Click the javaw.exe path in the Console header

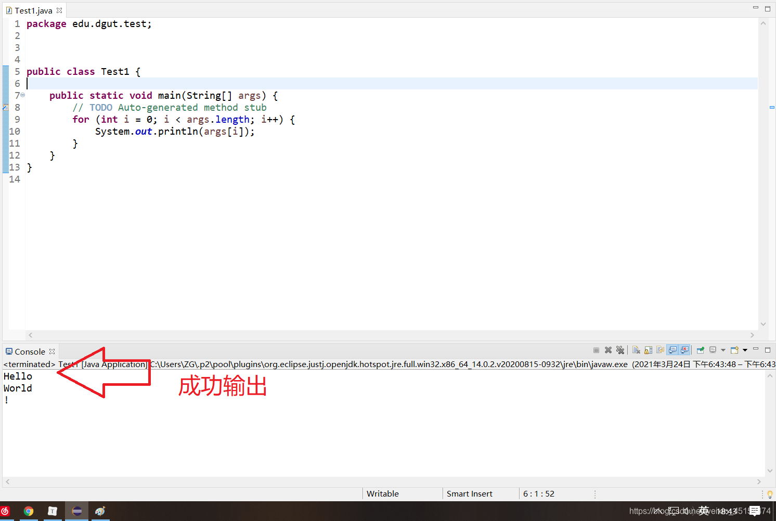point(389,364)
